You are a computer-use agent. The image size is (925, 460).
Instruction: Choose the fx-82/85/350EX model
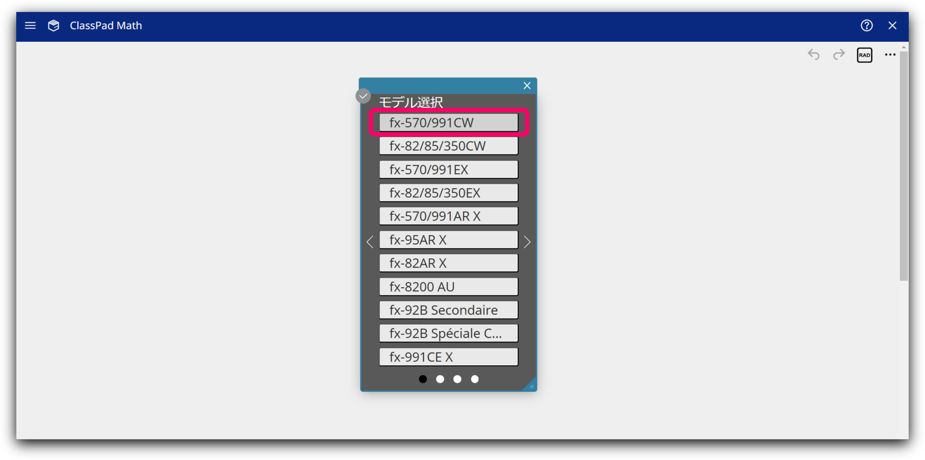[x=449, y=193]
